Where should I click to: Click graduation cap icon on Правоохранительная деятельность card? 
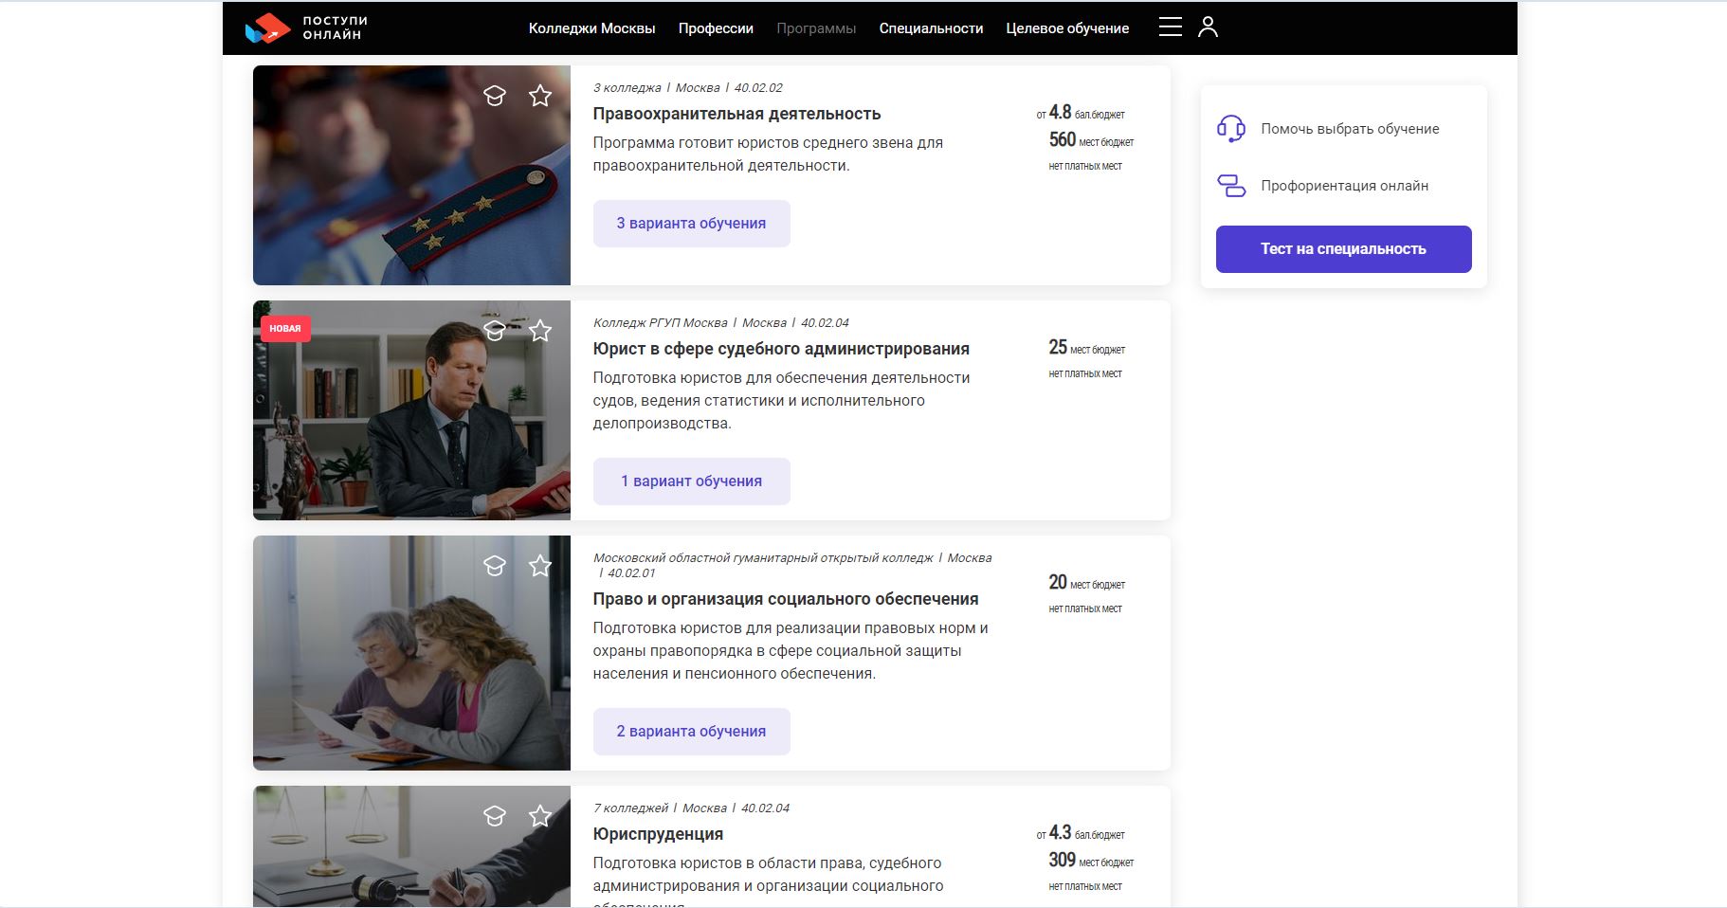click(x=495, y=96)
